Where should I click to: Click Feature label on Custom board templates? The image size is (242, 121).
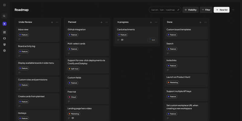(172, 35)
